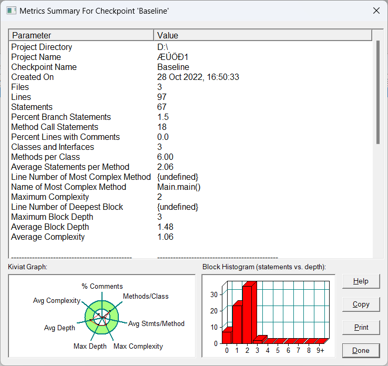Click the Value column header
Image resolution: width=388 pixels, height=366 pixels.
click(x=262, y=35)
